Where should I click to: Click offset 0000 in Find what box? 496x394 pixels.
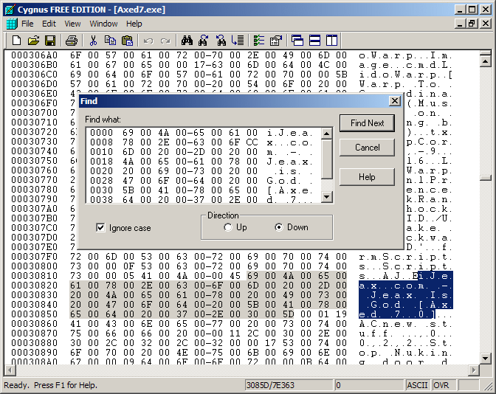click(101, 133)
